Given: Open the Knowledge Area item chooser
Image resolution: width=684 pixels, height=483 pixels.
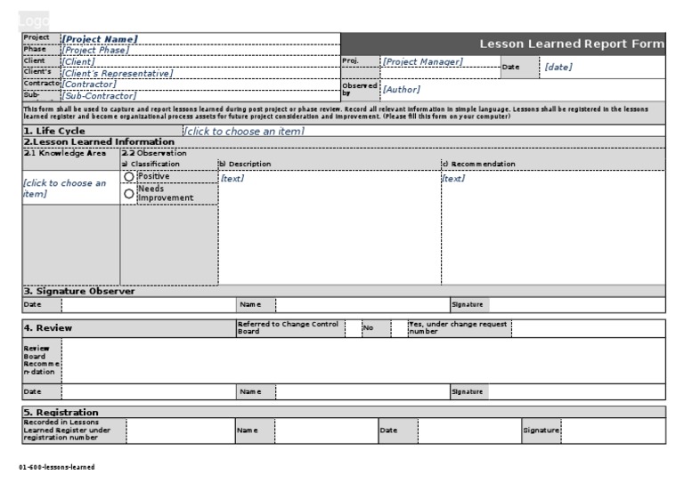Looking at the screenshot, I should pyautogui.click(x=71, y=189).
